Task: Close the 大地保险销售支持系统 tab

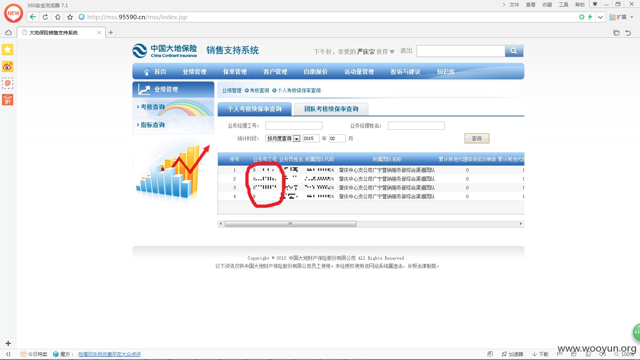Action: [99, 33]
